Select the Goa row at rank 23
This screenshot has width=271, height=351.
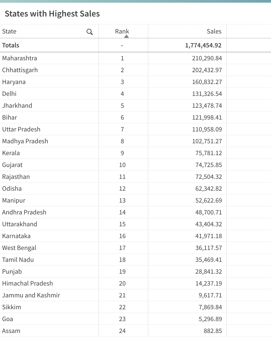click(x=7, y=319)
